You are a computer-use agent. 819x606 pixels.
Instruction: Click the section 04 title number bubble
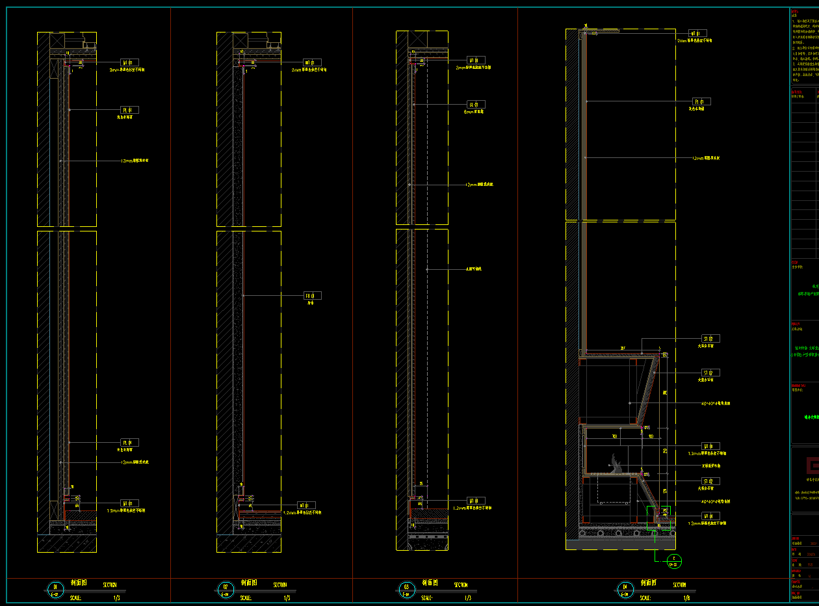tap(625, 590)
